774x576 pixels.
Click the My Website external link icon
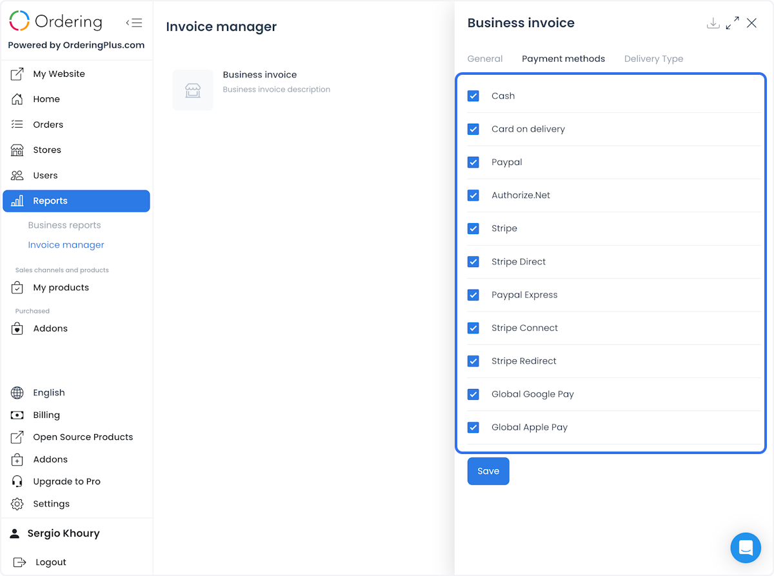(x=17, y=74)
